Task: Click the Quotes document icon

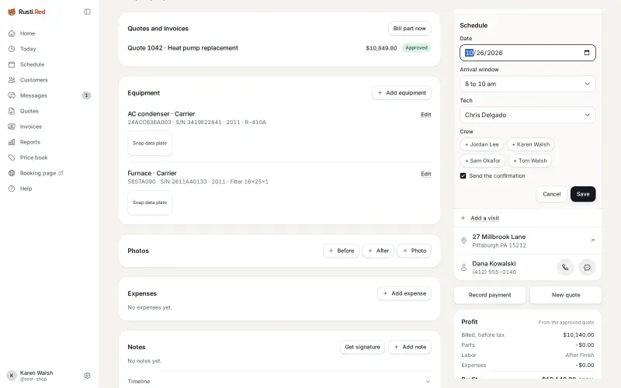Action: (x=12, y=111)
